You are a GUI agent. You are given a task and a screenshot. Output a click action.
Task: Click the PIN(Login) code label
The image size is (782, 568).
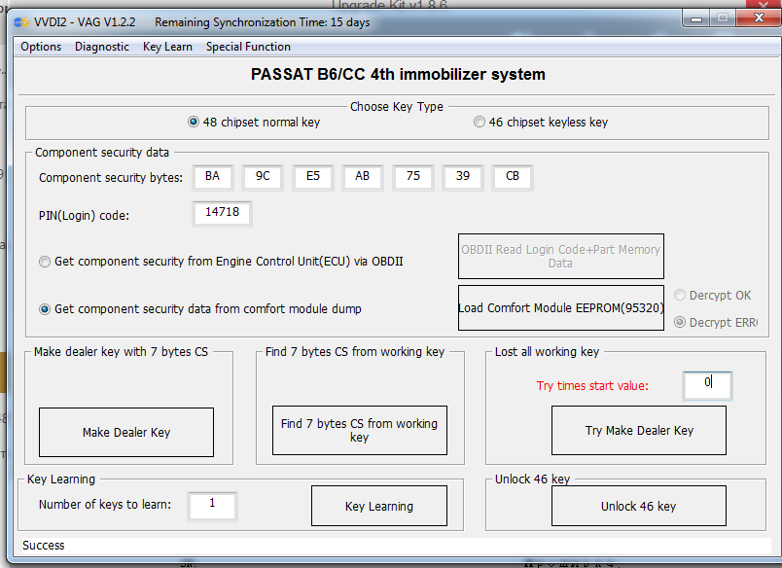point(84,215)
